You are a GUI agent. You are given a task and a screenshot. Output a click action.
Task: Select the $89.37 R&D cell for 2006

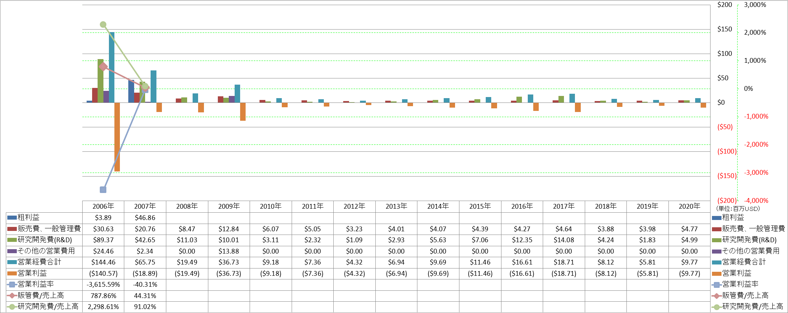[x=103, y=240]
